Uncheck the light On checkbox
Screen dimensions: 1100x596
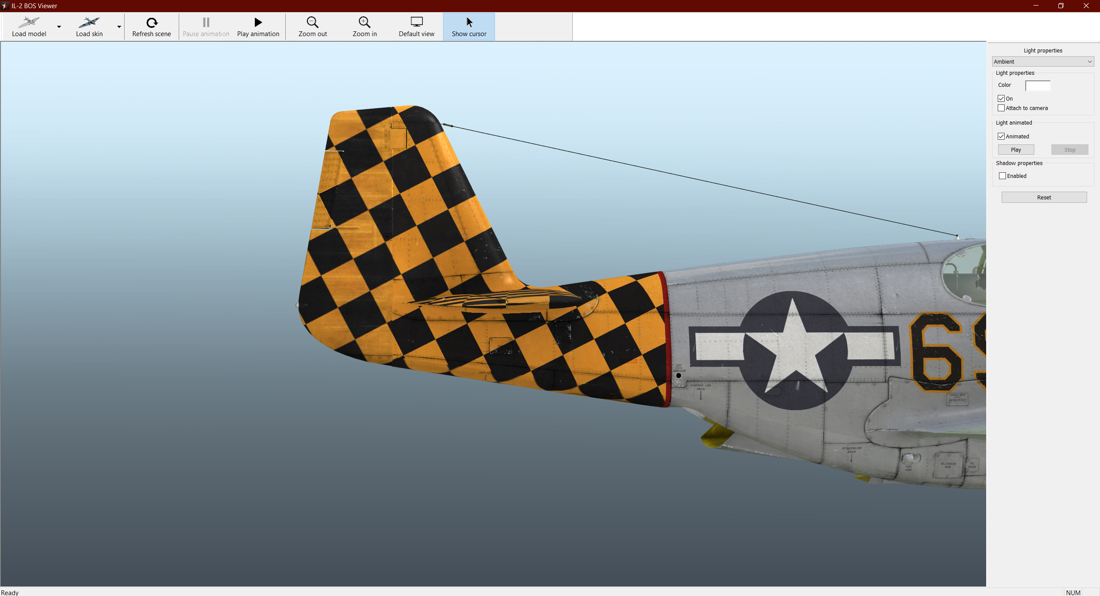(1001, 98)
